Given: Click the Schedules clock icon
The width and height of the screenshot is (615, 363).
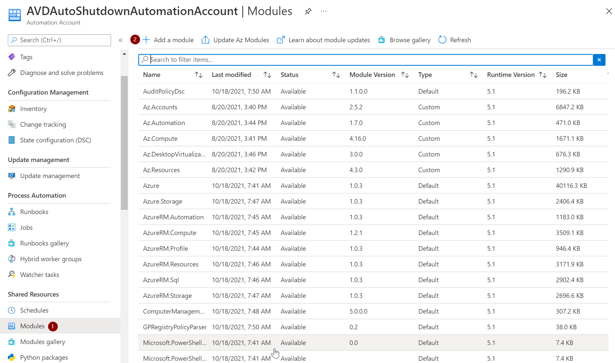Looking at the screenshot, I should 12,310.
